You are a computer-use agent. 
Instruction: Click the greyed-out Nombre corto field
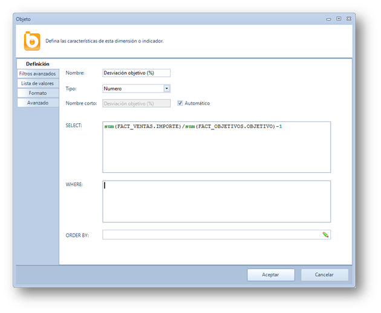(x=136, y=103)
